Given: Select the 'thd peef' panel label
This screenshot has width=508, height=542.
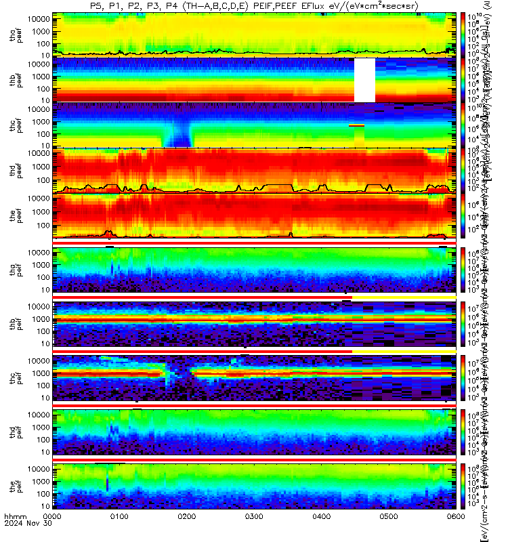Looking at the screenshot, I should (x=16, y=171).
